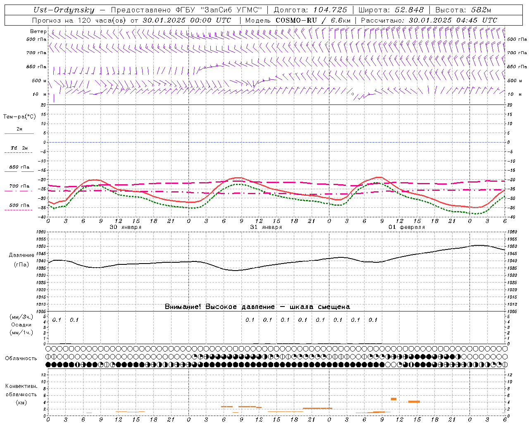Click the orange convective bar at 4 km height
529x423 pixels.
(414, 402)
